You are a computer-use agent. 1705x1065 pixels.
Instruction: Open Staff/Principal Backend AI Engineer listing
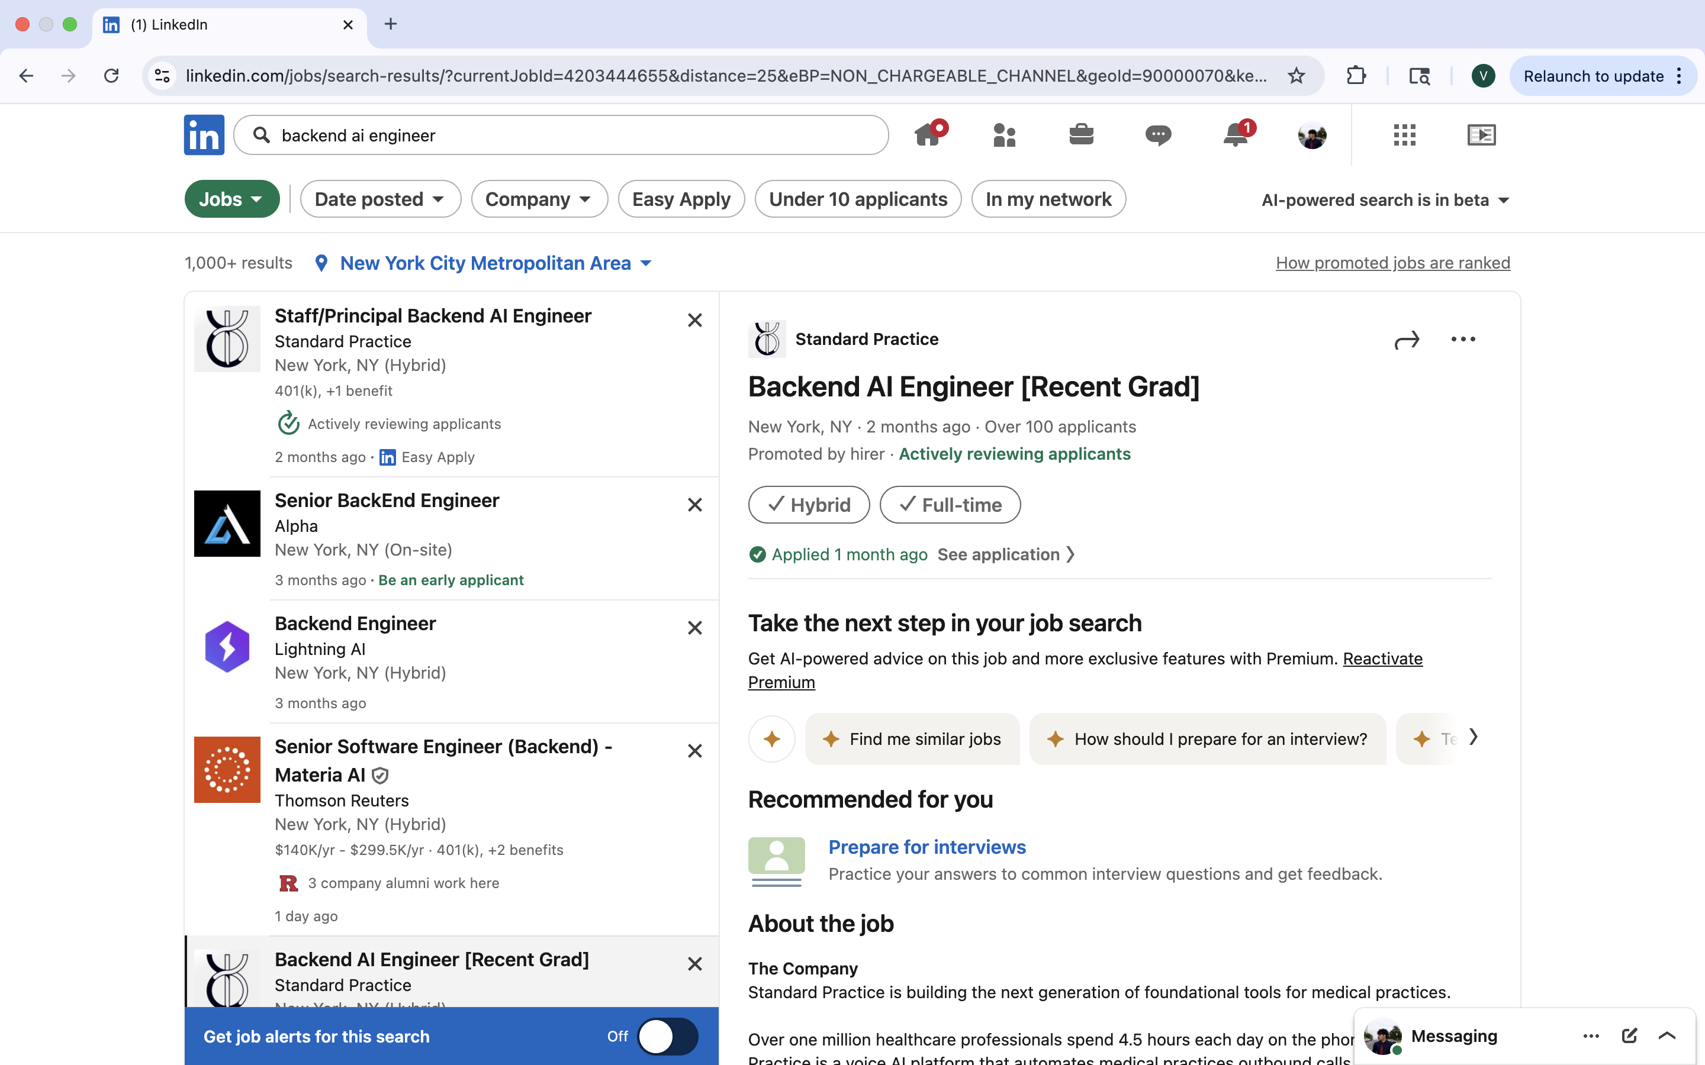click(433, 317)
